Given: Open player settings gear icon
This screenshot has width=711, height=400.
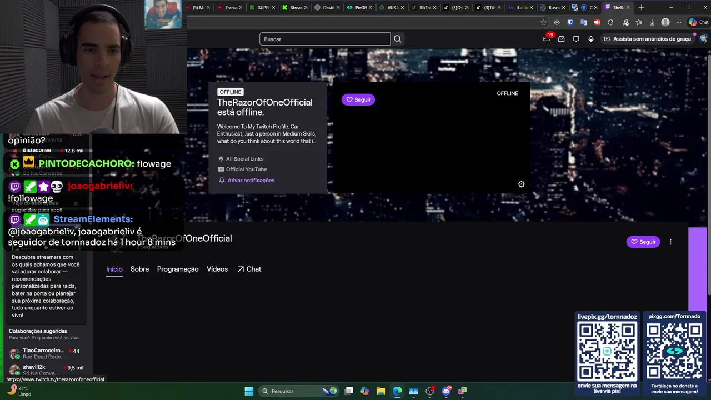Looking at the screenshot, I should (521, 184).
